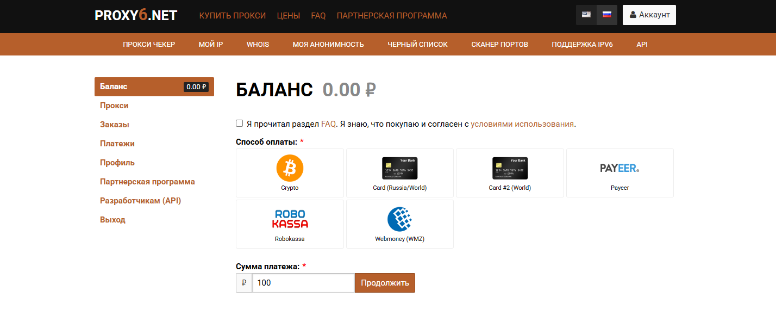The height and width of the screenshot is (328, 776).
Task: Focus the payment amount field showing 100
Action: click(x=303, y=283)
